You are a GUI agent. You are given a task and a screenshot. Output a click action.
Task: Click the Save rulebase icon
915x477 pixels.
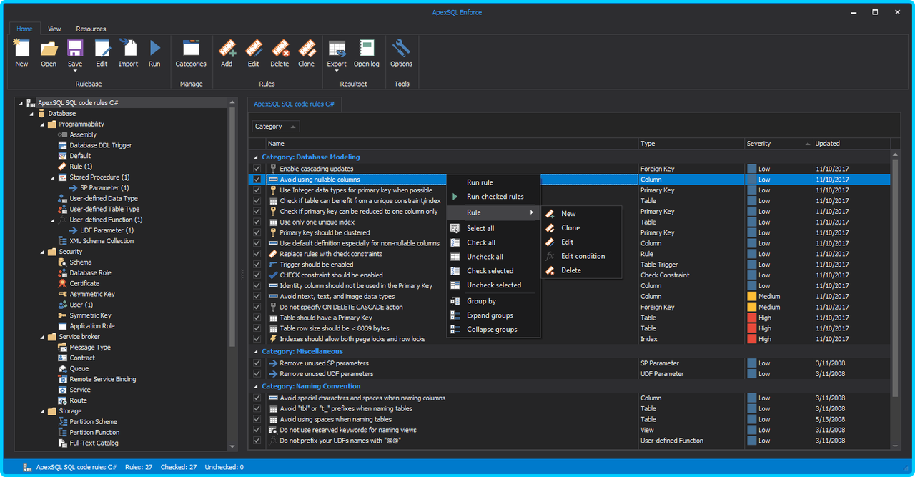pos(75,49)
